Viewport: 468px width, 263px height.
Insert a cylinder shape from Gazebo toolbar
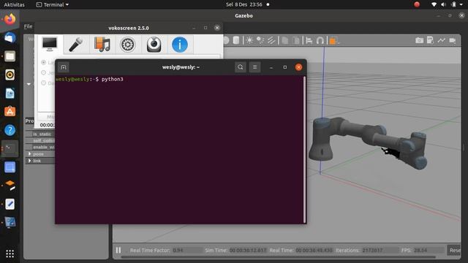pos(235,40)
